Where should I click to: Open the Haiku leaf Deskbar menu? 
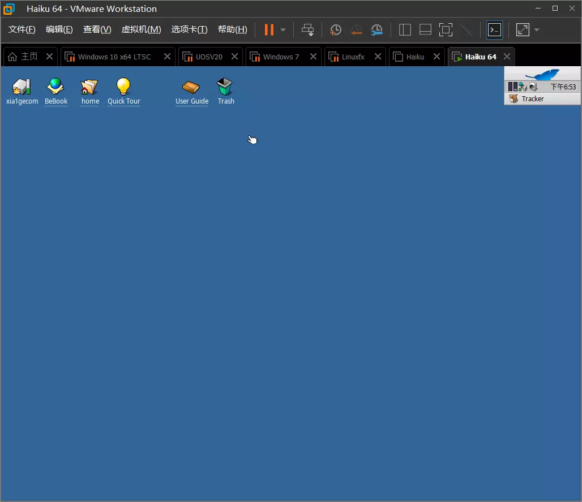coord(542,74)
